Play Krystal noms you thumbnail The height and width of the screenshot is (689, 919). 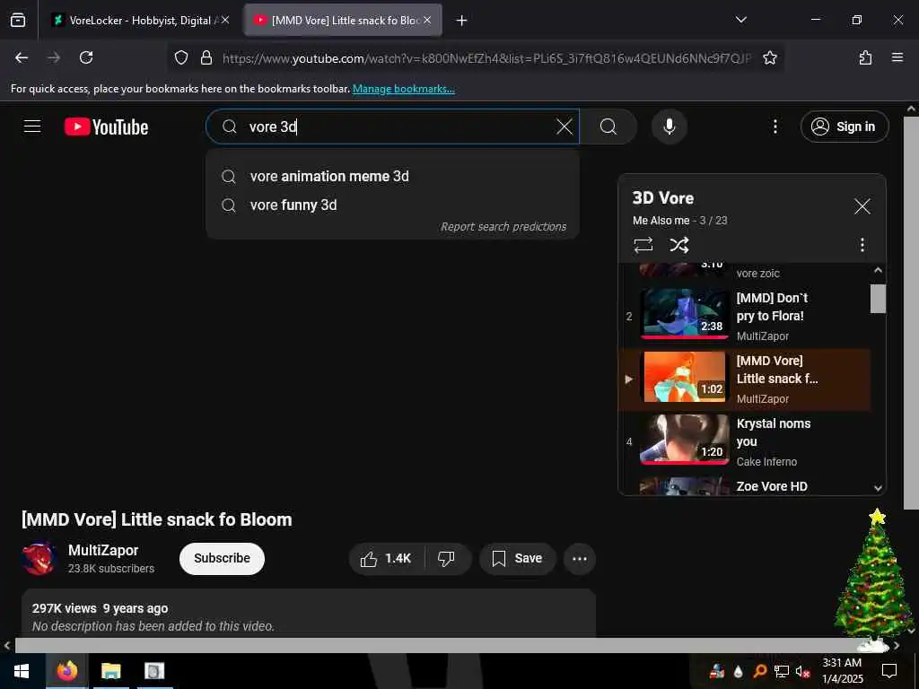point(684,440)
